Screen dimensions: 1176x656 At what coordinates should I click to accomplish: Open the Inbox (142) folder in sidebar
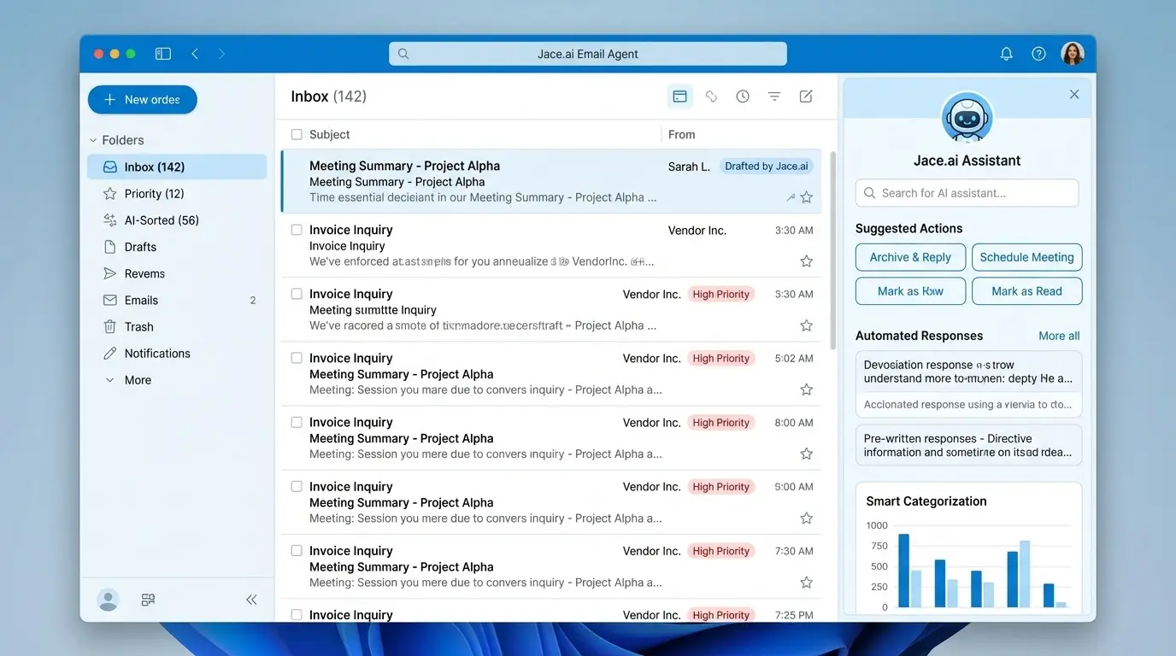pos(177,167)
